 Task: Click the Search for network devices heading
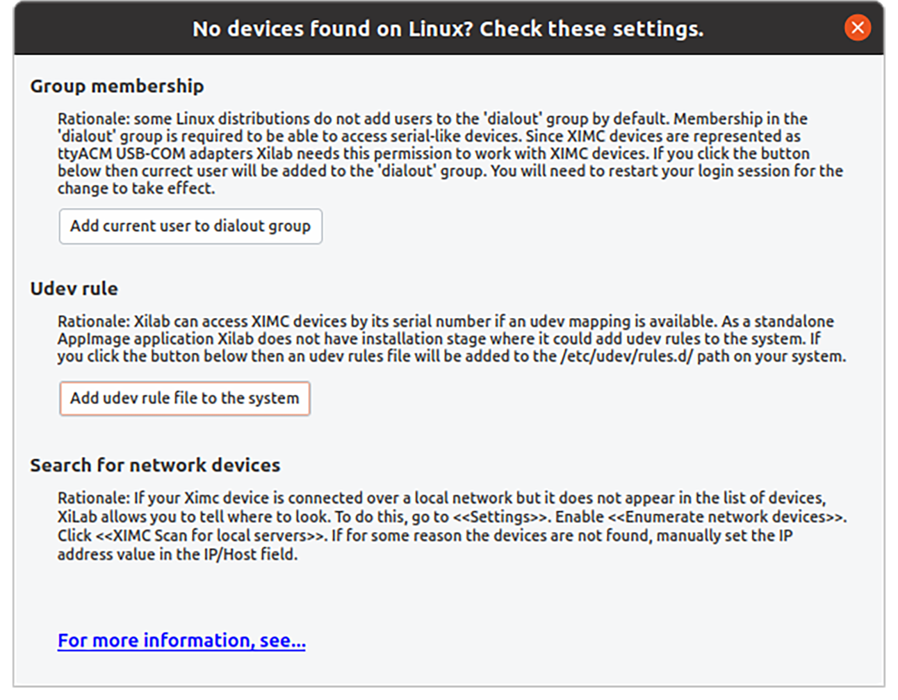[x=155, y=465]
